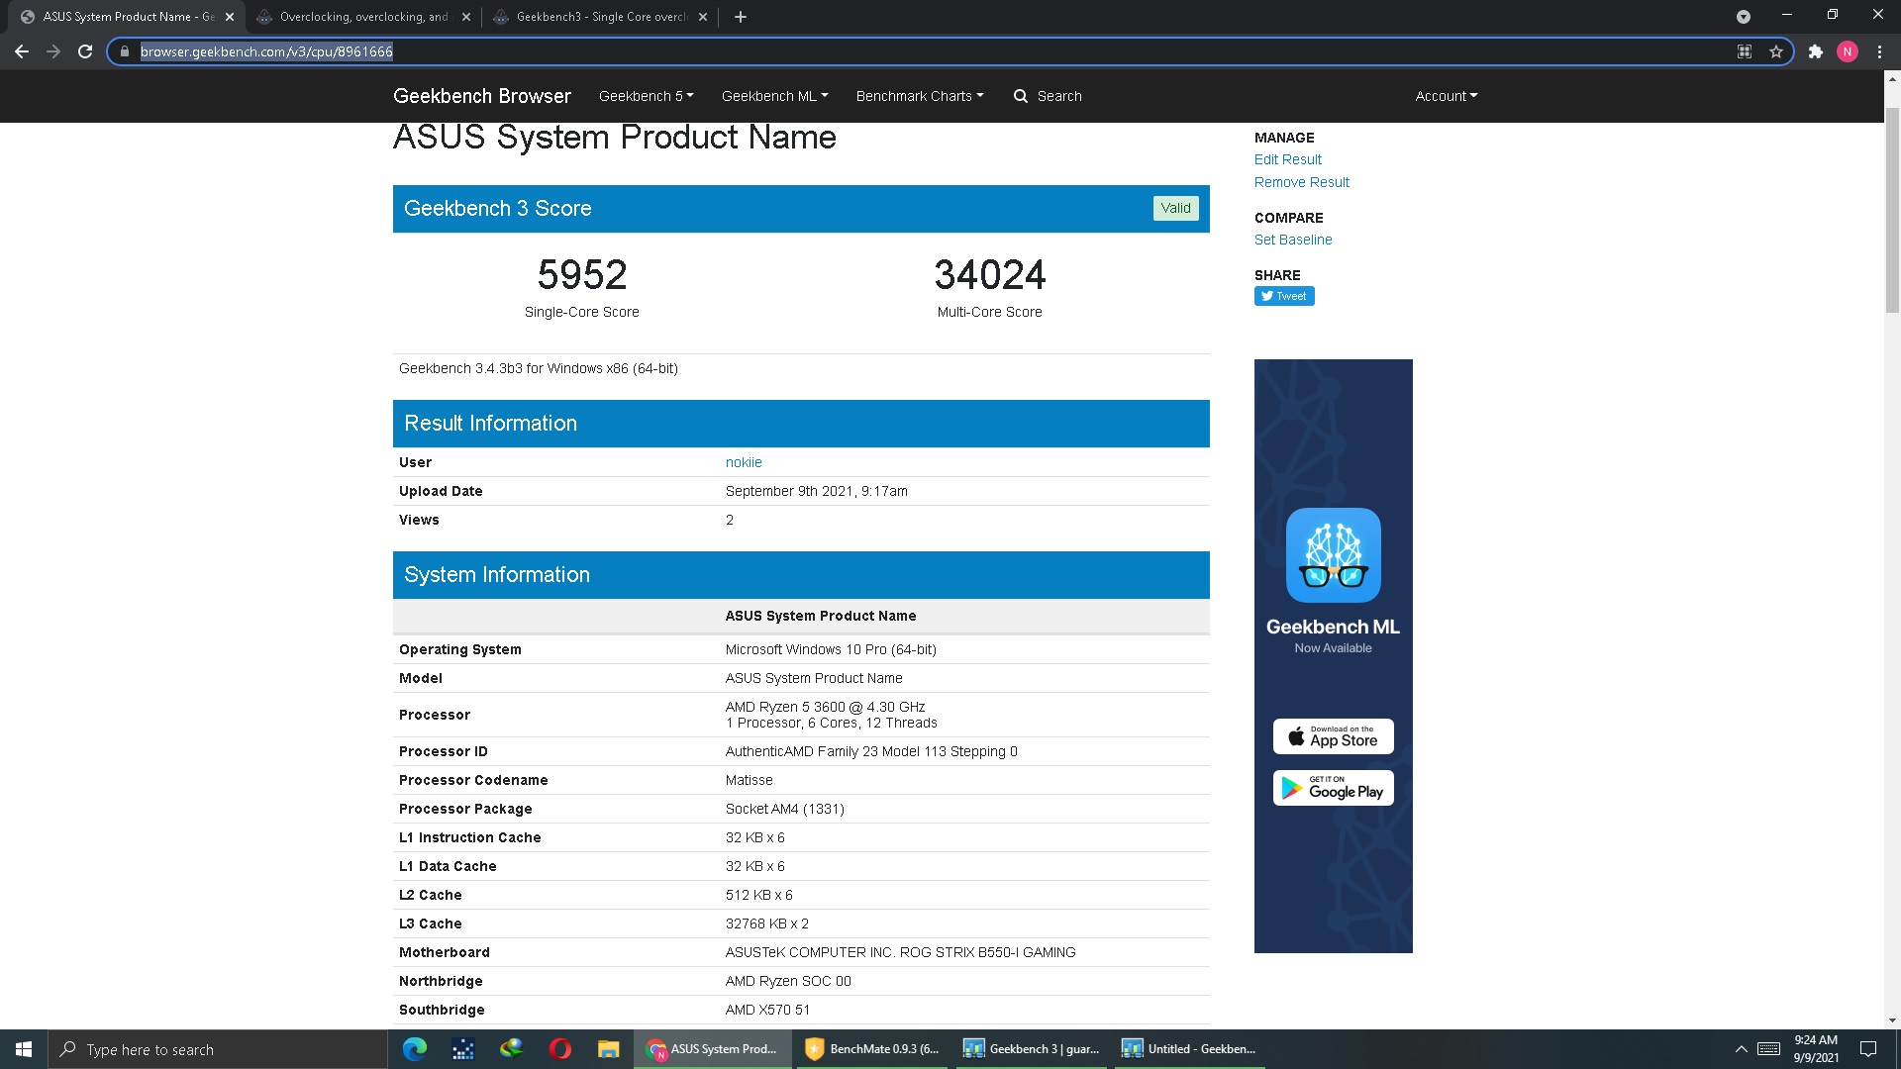This screenshot has height=1069, width=1901.
Task: Click the QR code icon in address bar
Action: [x=1745, y=51]
